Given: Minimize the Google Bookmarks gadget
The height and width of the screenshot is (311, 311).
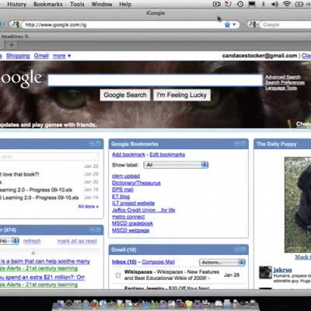Looking at the screenshot, I should click(236, 144).
